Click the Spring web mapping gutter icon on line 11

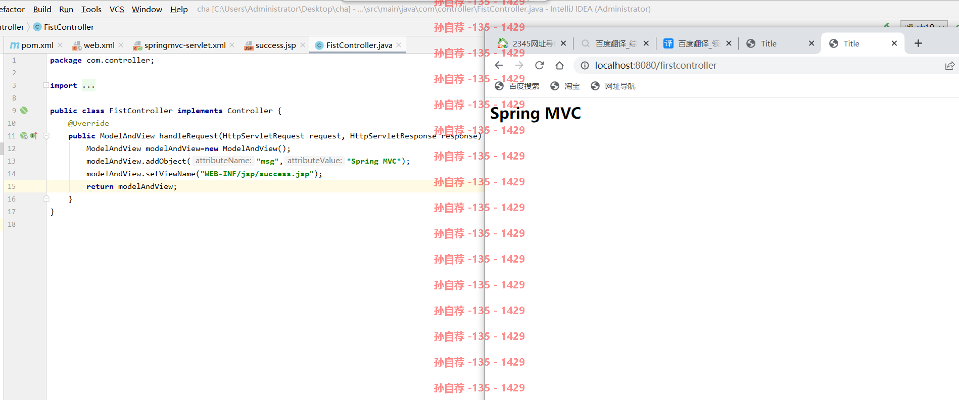click(24, 135)
